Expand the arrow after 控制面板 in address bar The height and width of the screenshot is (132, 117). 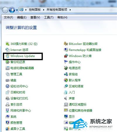point(44,10)
